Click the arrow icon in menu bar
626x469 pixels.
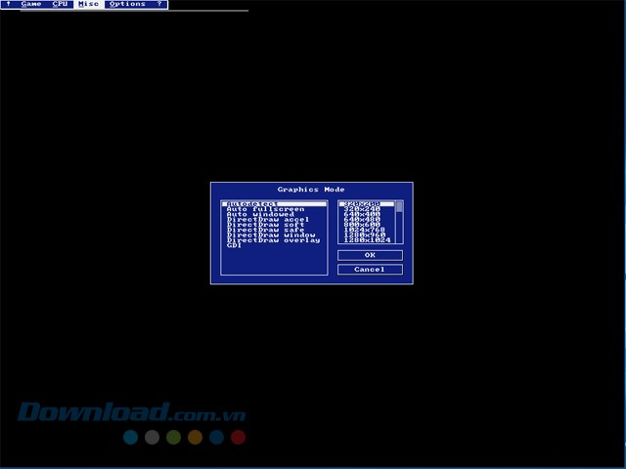(x=7, y=5)
